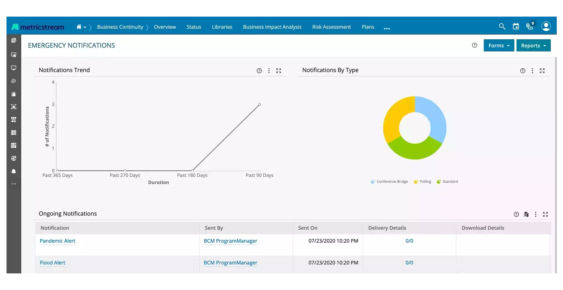Image resolution: width=563 pixels, height=290 pixels.
Task: Open the Pandemic Alert notification
Action: tap(57, 241)
